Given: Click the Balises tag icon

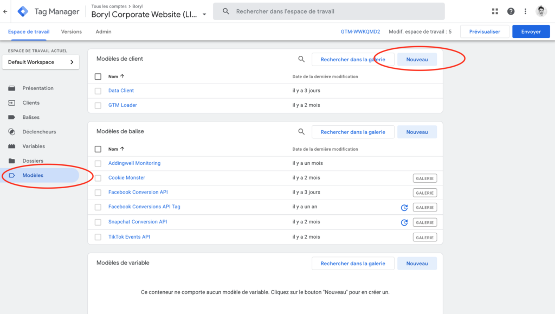Looking at the screenshot, I should pos(12,117).
